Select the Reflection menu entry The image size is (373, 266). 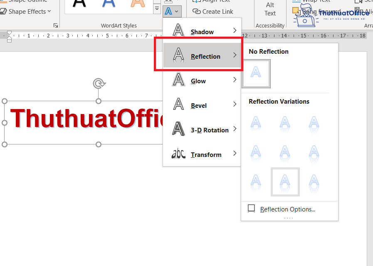pos(202,55)
